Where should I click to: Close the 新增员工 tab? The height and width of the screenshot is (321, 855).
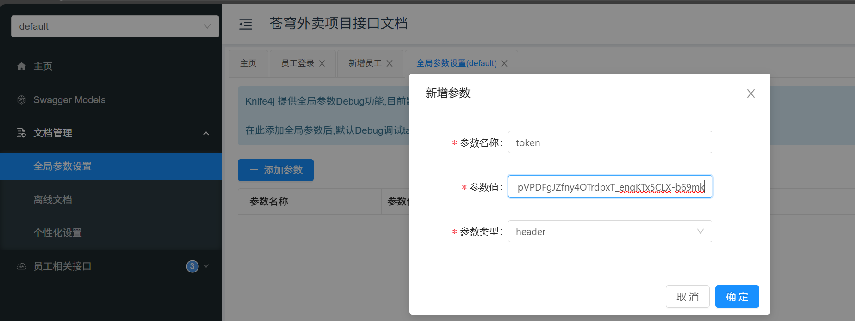[x=390, y=63]
